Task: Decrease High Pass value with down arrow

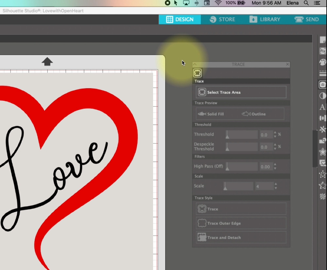Action: tap(275, 169)
